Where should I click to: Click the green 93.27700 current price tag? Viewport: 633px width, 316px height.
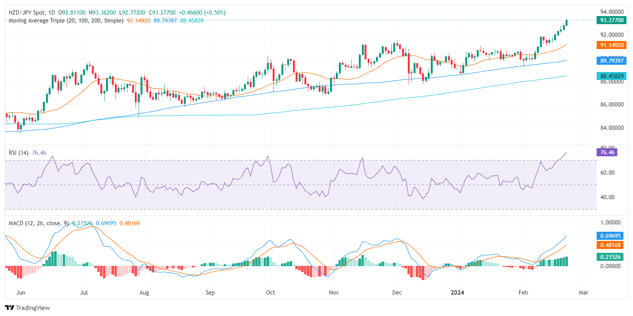tap(611, 20)
